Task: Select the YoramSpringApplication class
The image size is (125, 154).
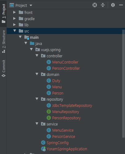Action: tap(67, 149)
